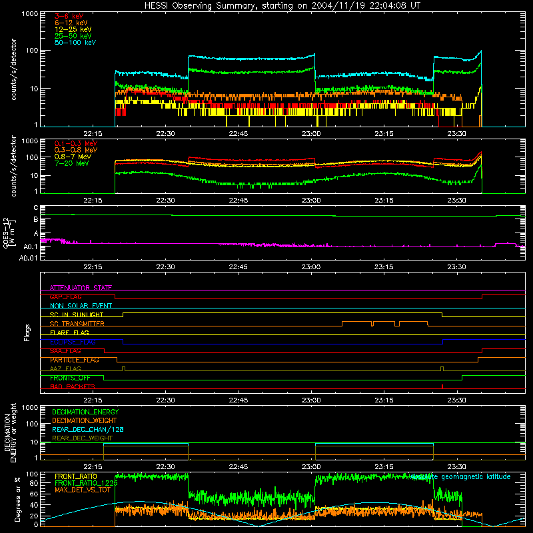Click the REAR_DEC_WEIGHT legend label

click(x=82, y=438)
